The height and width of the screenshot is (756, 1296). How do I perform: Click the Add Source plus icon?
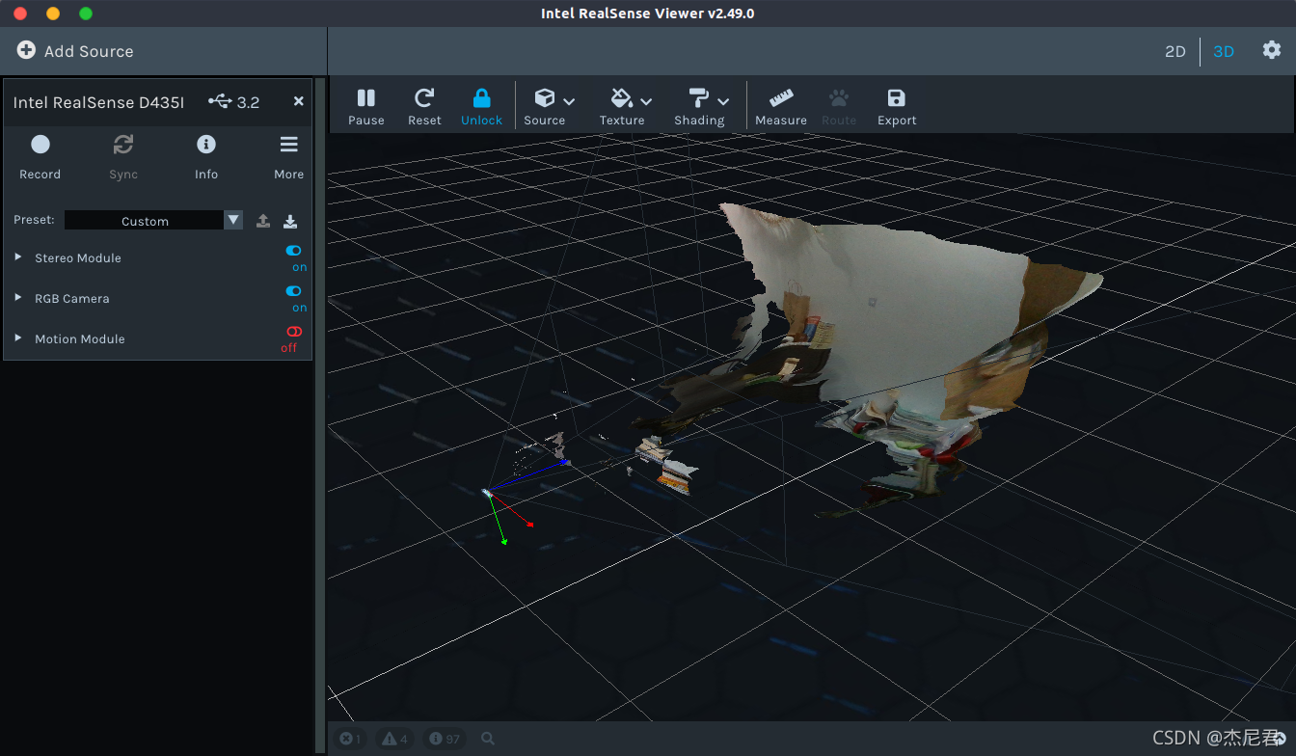(x=26, y=50)
